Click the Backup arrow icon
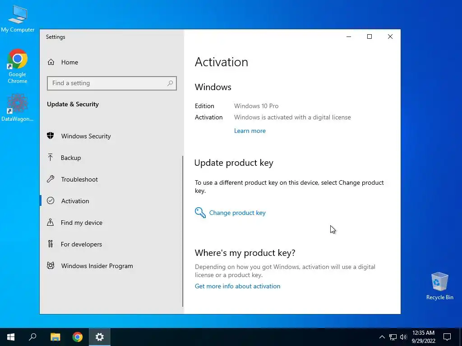The width and height of the screenshot is (462, 346). [x=51, y=157]
